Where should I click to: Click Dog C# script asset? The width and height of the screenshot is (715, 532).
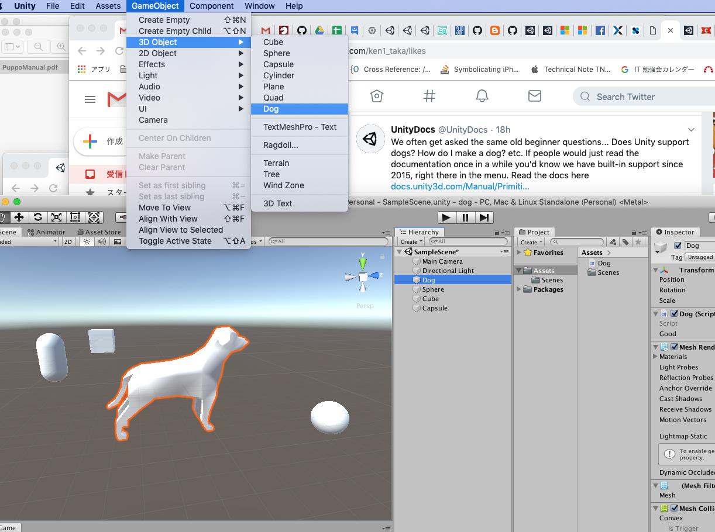pos(599,263)
